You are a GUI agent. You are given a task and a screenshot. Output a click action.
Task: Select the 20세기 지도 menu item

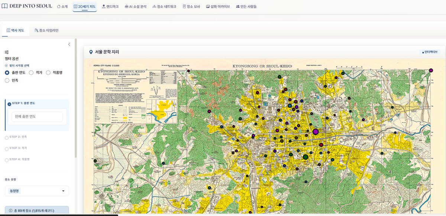[85, 7]
